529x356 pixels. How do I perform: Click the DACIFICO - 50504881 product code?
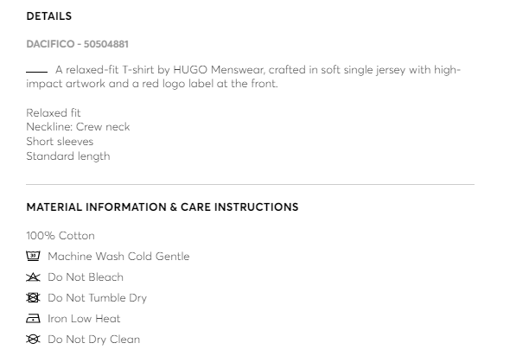(x=77, y=44)
